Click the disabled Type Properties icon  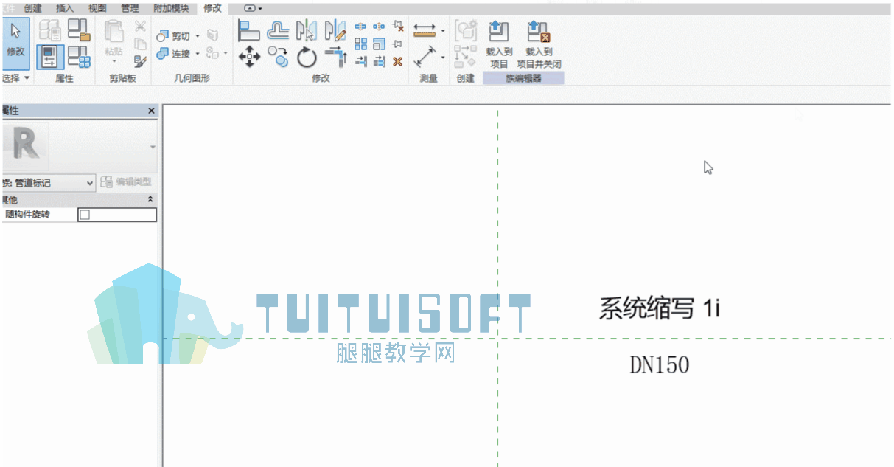tap(50, 30)
